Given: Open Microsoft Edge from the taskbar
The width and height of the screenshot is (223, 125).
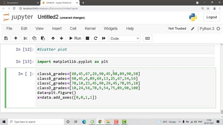Looking at the screenshot, I should (84, 122).
